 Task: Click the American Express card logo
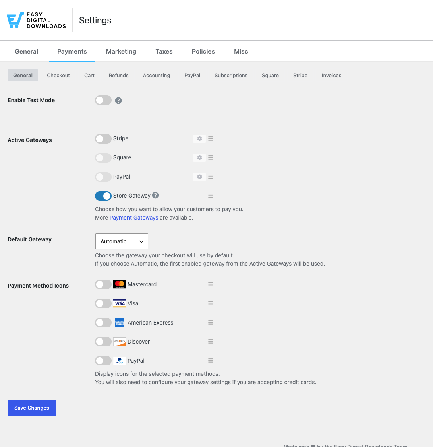click(120, 323)
